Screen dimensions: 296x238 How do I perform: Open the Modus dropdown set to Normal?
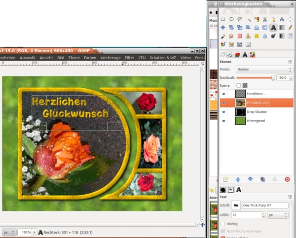[264, 69]
